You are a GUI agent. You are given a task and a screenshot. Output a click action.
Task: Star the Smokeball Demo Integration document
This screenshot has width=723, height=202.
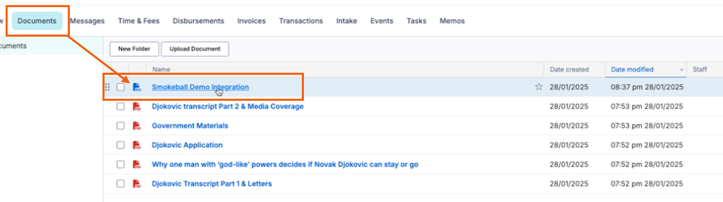538,87
